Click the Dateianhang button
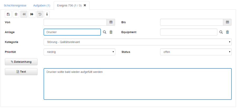 (x=21, y=62)
